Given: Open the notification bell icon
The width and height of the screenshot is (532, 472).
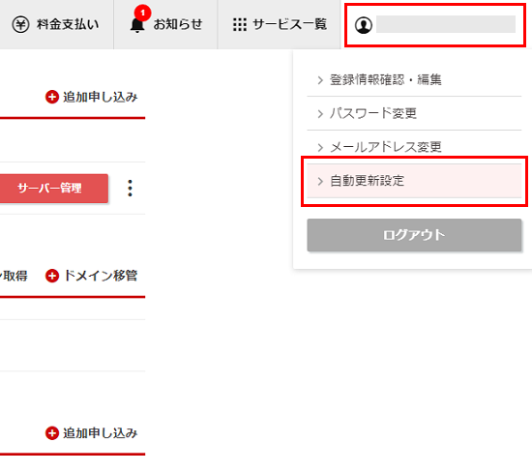Looking at the screenshot, I should [137, 26].
